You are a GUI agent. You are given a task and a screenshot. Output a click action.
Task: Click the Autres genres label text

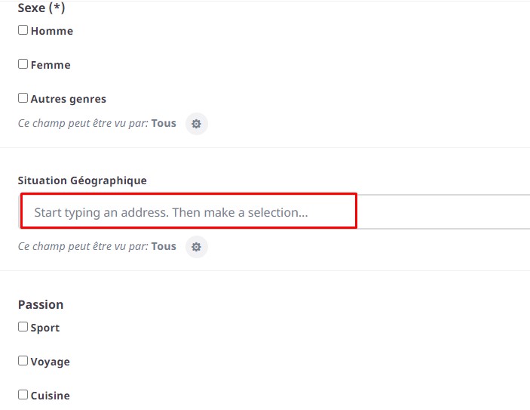pyautogui.click(x=69, y=99)
